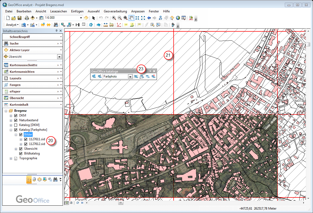Enable the Katalog [DKM] layer checkbox
Screen dimensions: 313x213
pos(16,125)
